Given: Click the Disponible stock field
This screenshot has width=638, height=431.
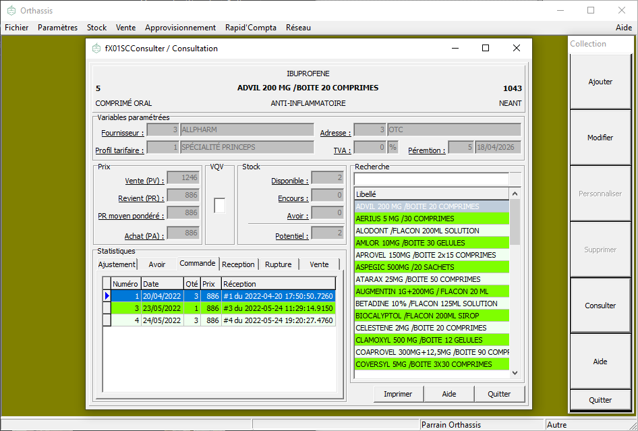Looking at the screenshot, I should [328, 177].
